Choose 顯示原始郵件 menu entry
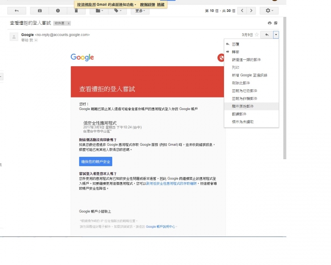Screen dimensions: 331x265 tap(251, 106)
